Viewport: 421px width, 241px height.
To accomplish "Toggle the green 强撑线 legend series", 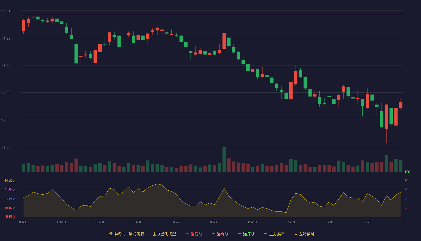I will click(246, 234).
